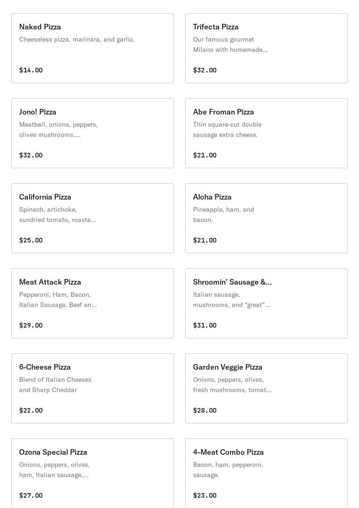Choose the 6-Cheese Pizza item

click(x=92, y=388)
